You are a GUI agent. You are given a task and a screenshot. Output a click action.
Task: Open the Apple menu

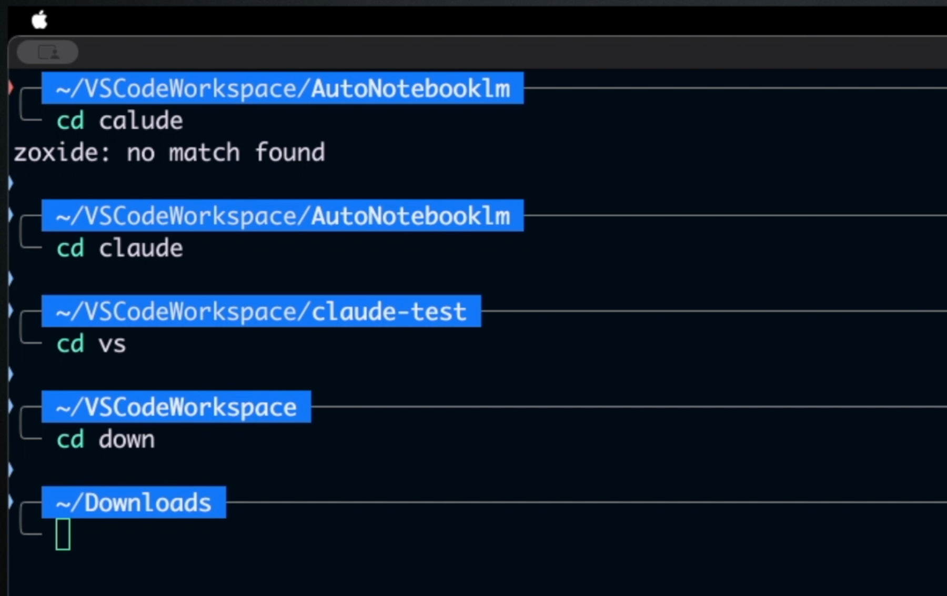[39, 21]
